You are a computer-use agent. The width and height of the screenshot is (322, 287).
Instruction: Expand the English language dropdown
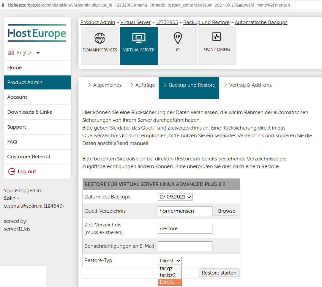click(x=38, y=53)
